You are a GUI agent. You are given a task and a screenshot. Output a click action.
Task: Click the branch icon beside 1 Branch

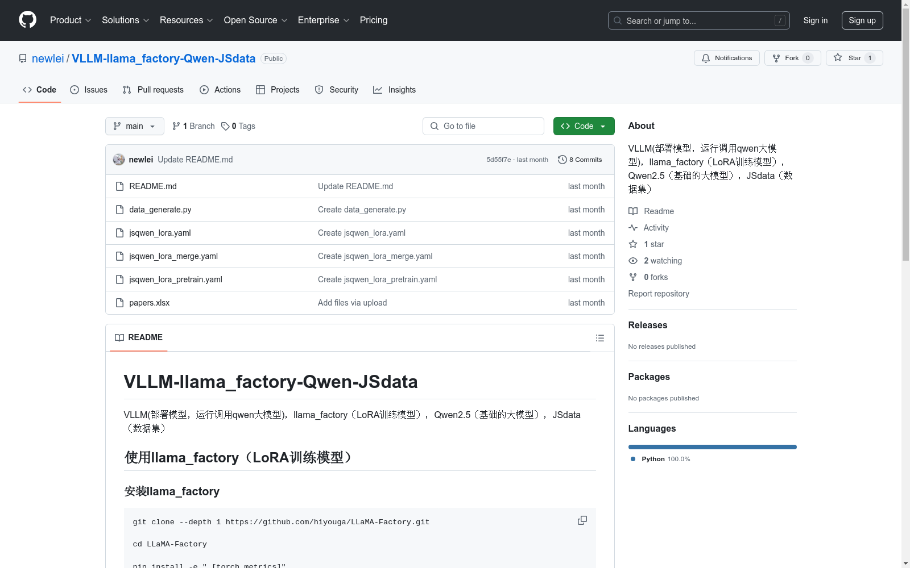coord(176,126)
